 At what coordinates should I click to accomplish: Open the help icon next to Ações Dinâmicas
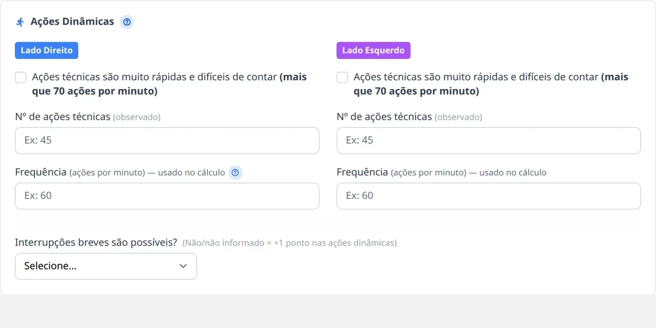(x=127, y=22)
